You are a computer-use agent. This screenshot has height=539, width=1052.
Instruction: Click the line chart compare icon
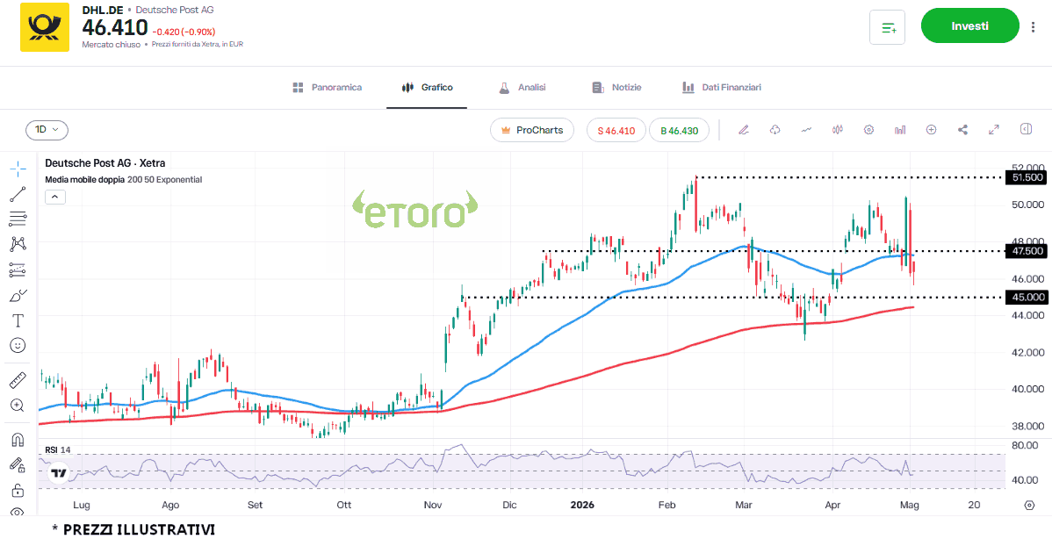tap(806, 130)
